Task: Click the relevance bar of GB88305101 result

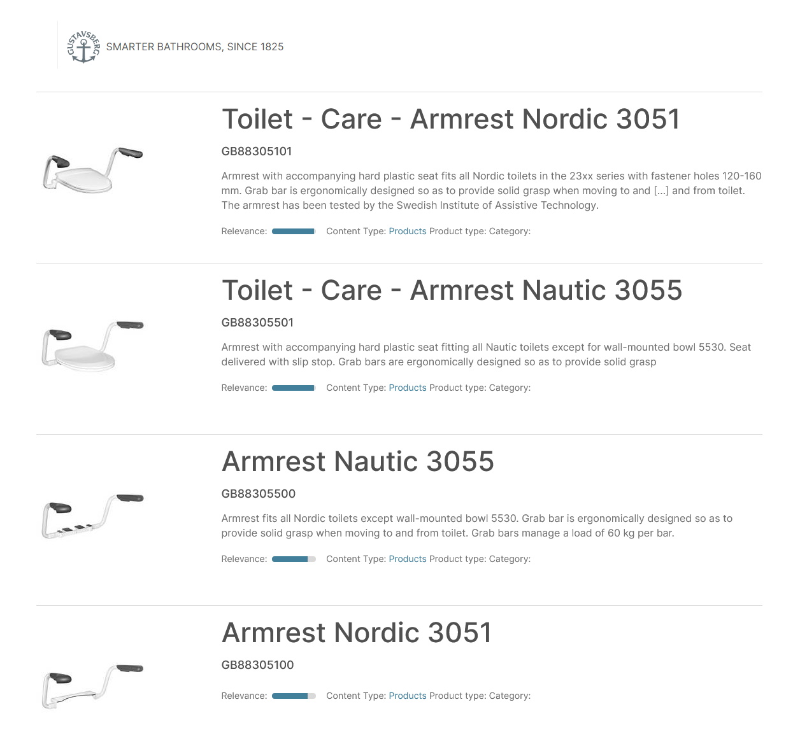Action: pyautogui.click(x=294, y=232)
